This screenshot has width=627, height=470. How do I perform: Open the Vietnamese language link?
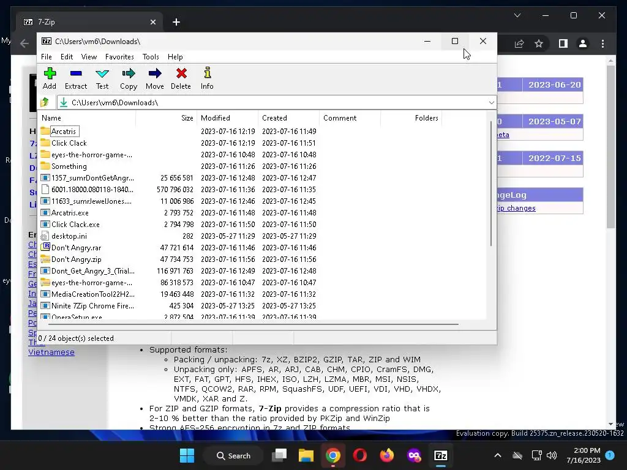[51, 352]
